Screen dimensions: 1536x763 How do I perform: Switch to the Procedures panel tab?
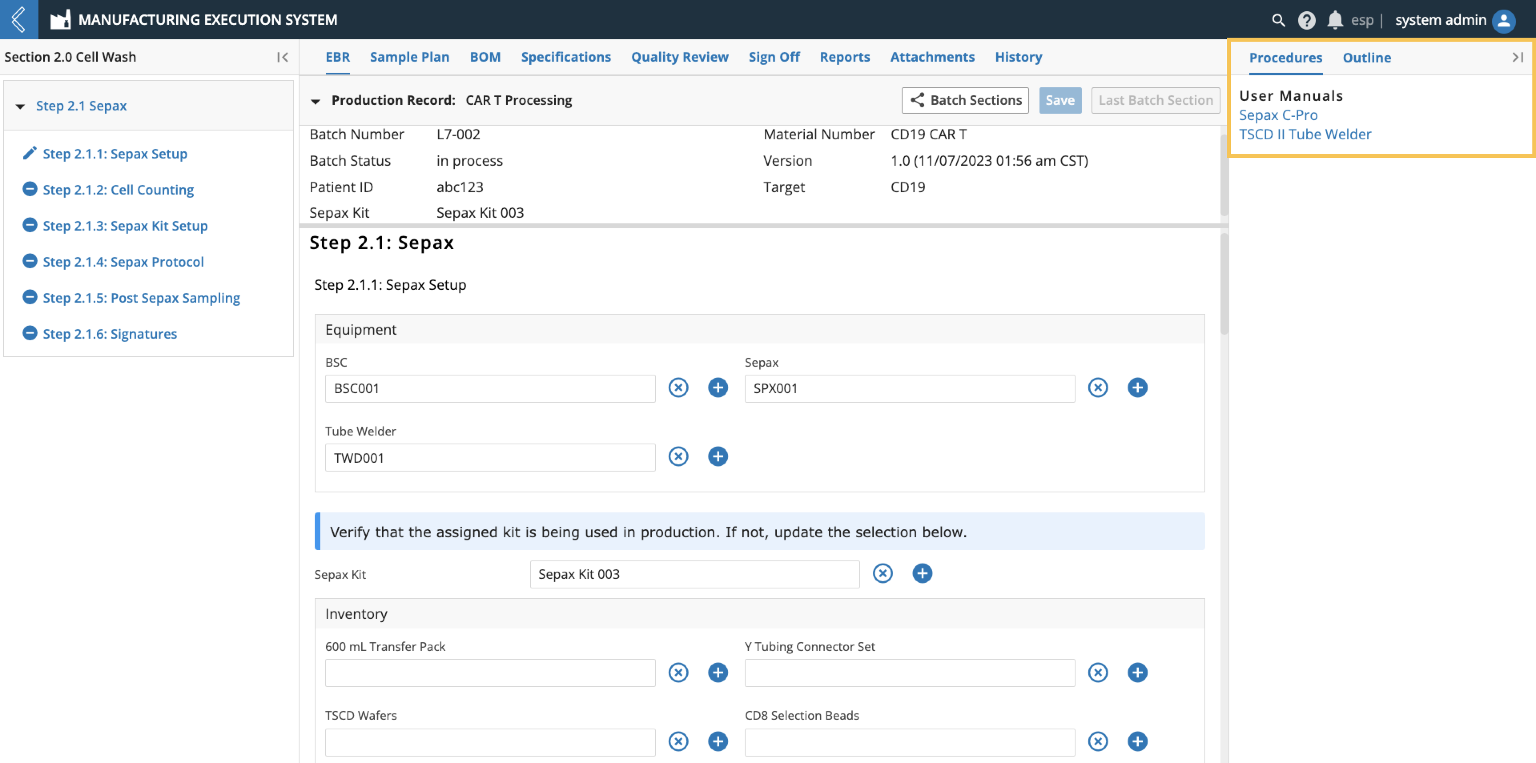click(x=1286, y=58)
